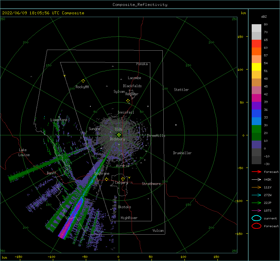This screenshot has width=280, height=261.
Task: Click the yellow diamond marker near Cochrane
Action: [107, 179]
